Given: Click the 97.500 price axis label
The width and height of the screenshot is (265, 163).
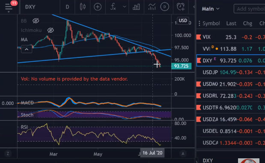Looking at the screenshot, I should pyautogui.click(x=182, y=48).
